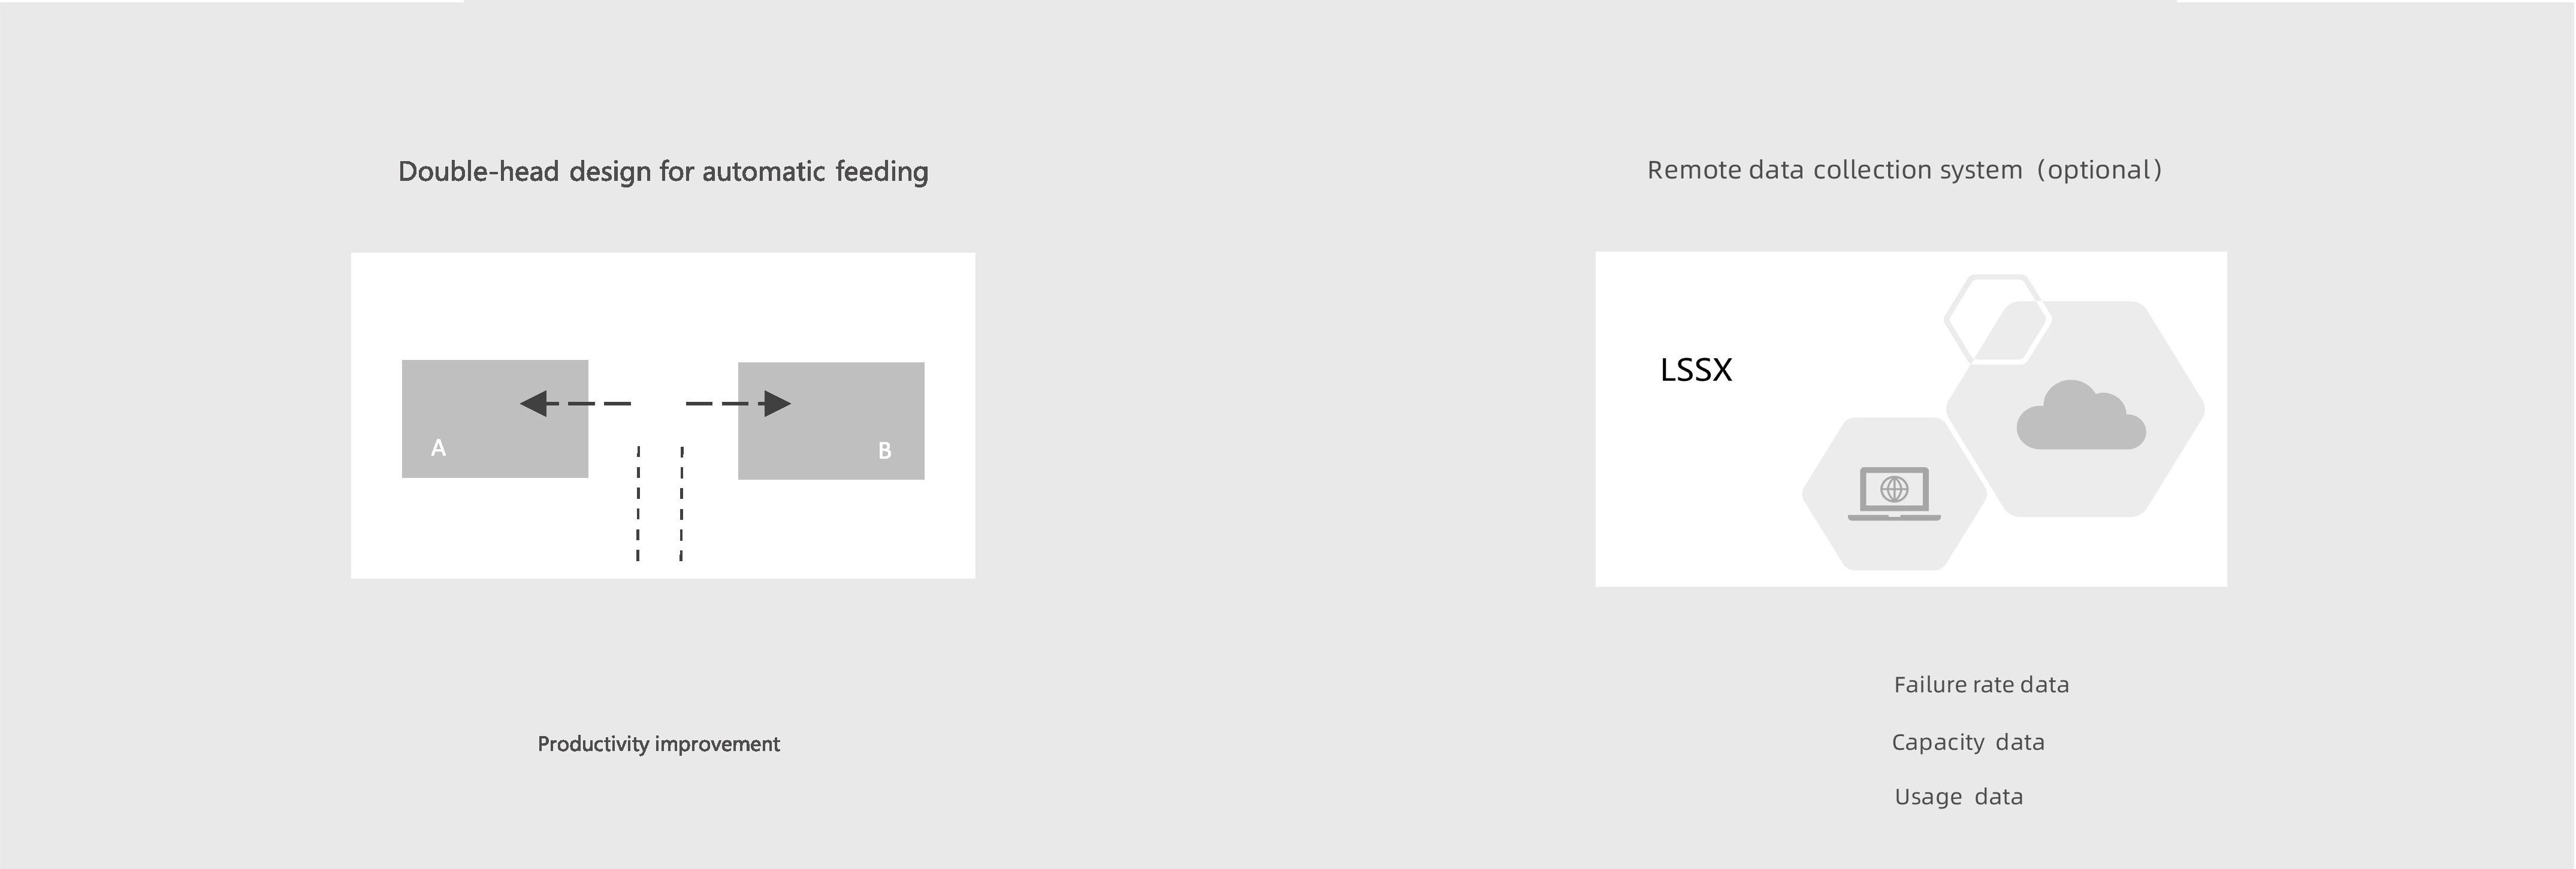This screenshot has height=869, width=2576.
Task: Select the LSSX text label
Action: pyautogui.click(x=1695, y=370)
